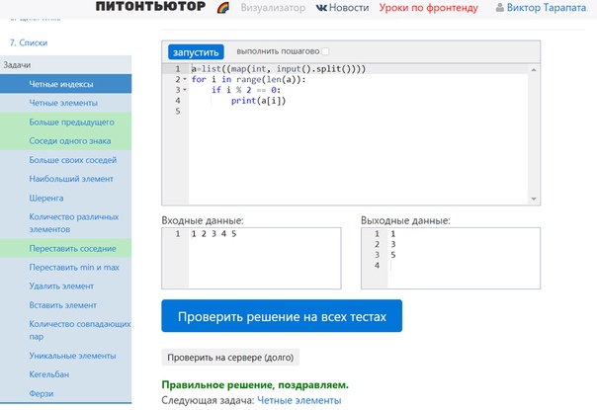The image size is (597, 410).
Task: Open Уроки по фронтенду link
Action: [428, 8]
